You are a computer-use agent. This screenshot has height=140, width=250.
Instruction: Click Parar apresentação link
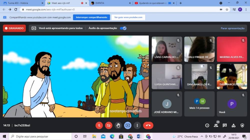pos(232,28)
